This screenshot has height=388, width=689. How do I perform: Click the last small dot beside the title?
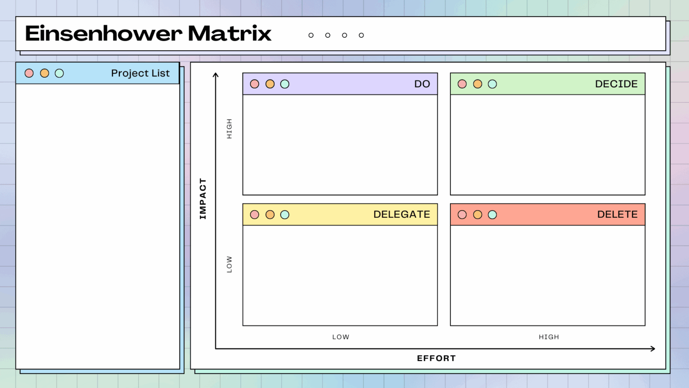pyautogui.click(x=361, y=35)
